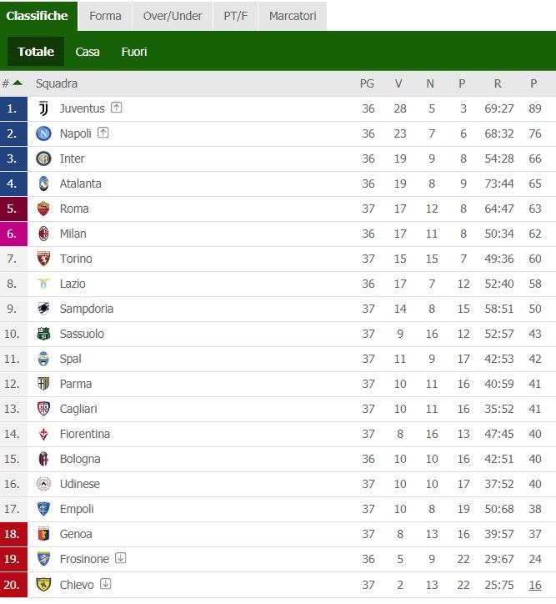Click the Roma club crest icon
Image resolution: width=556 pixels, height=604 pixels.
tap(43, 209)
